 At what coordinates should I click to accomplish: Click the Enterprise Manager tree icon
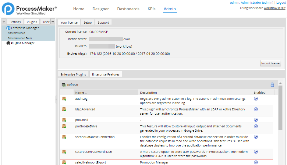pyautogui.click(x=8, y=28)
